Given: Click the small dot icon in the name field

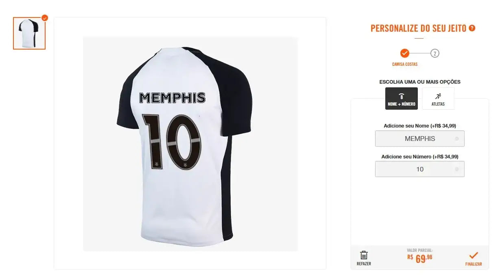Looking at the screenshot, I should tap(456, 139).
